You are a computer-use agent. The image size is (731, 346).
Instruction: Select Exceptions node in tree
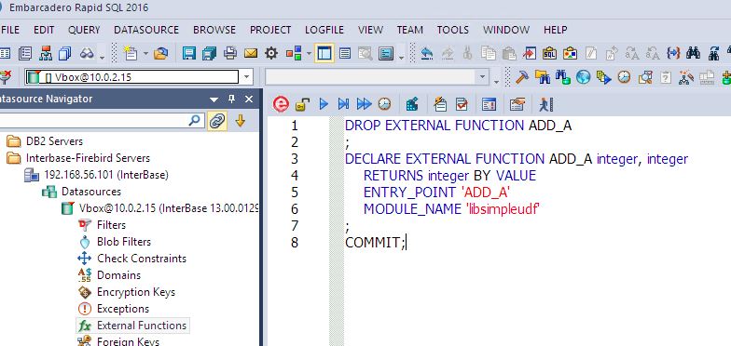(123, 309)
